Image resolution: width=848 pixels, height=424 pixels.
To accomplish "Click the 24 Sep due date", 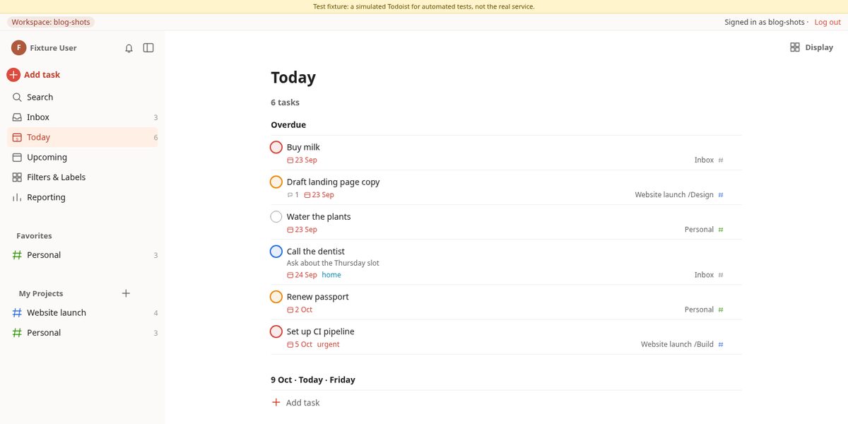I will point(302,275).
